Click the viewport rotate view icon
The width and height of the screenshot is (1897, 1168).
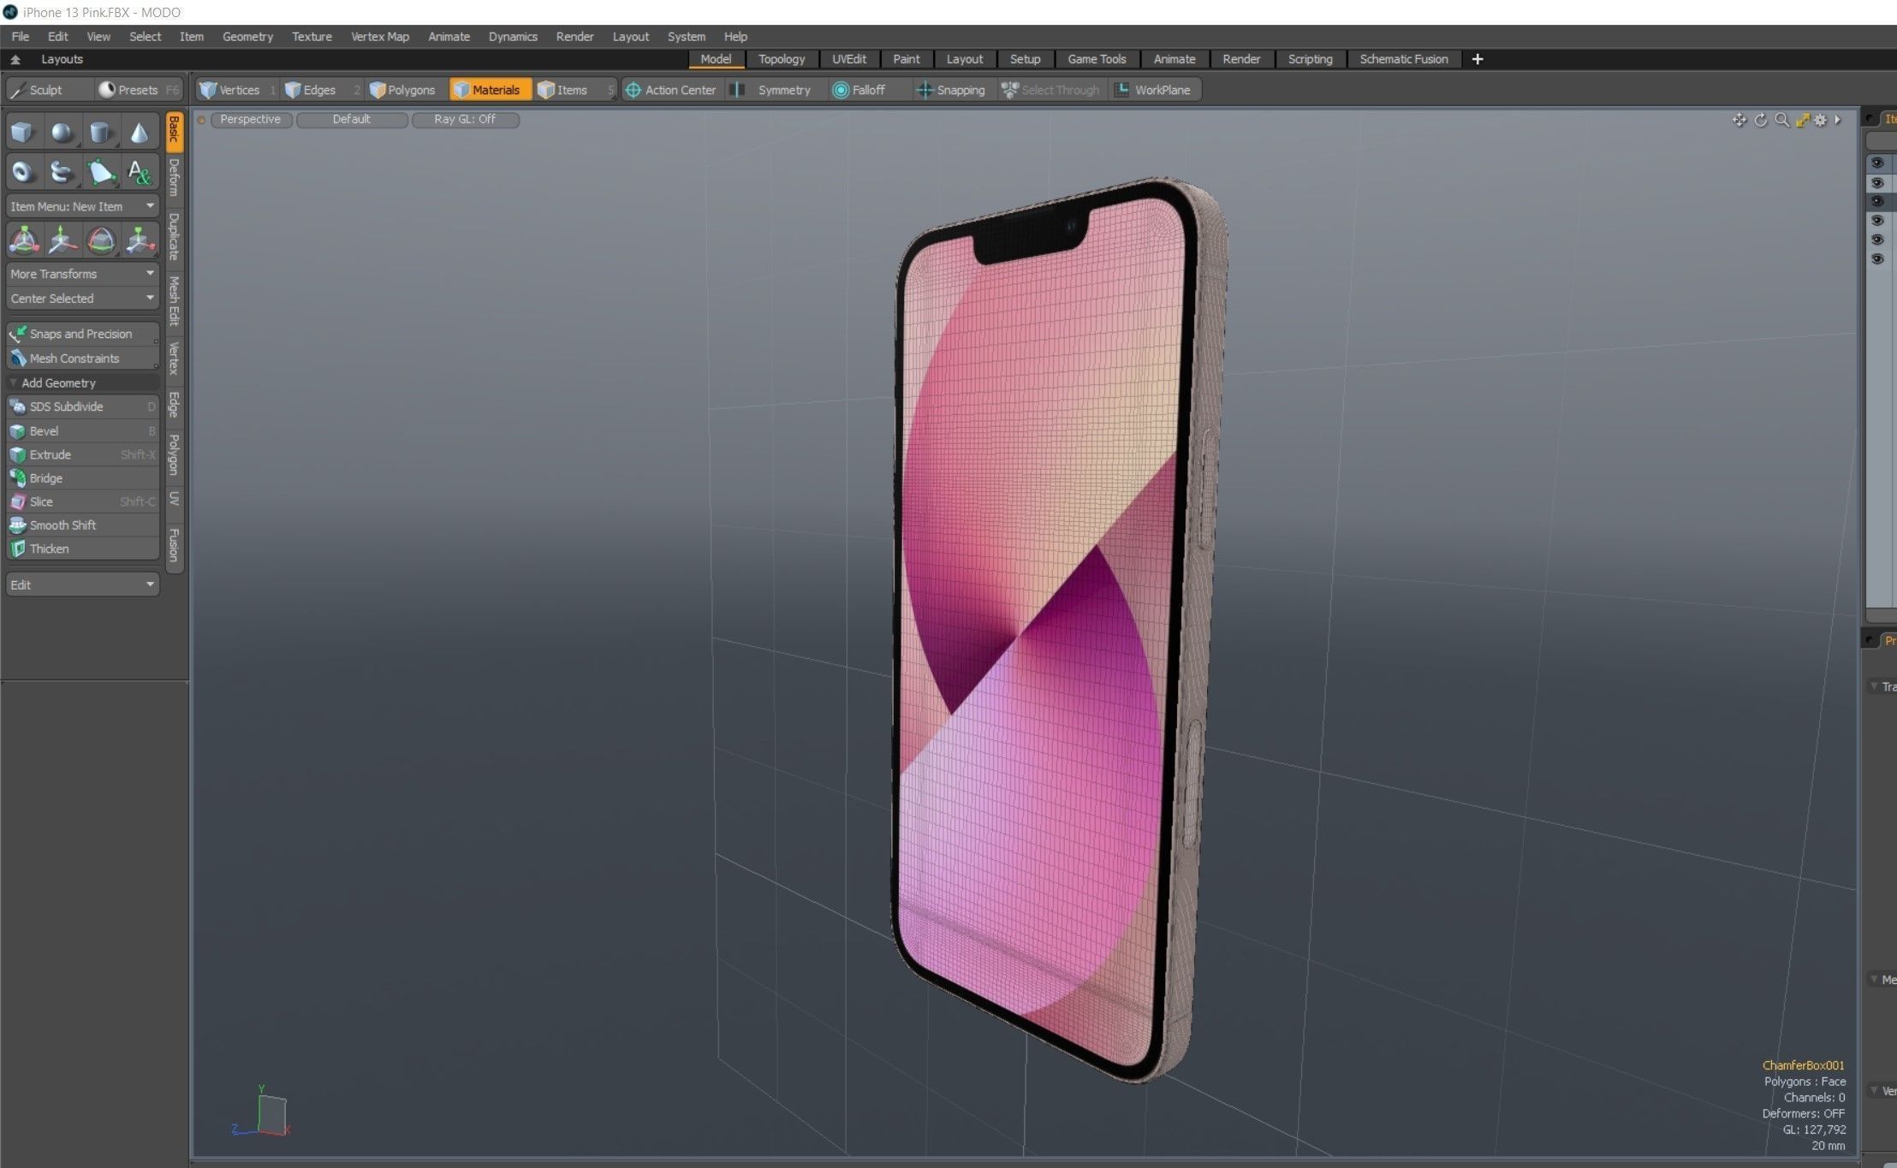pos(1760,120)
